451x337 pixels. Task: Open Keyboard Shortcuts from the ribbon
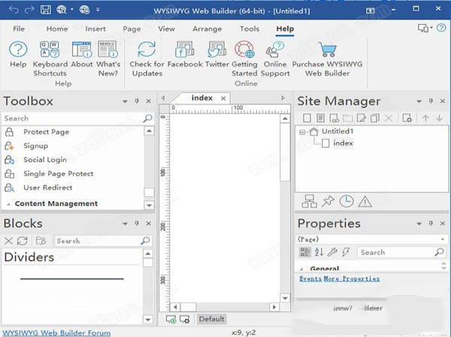click(x=50, y=51)
